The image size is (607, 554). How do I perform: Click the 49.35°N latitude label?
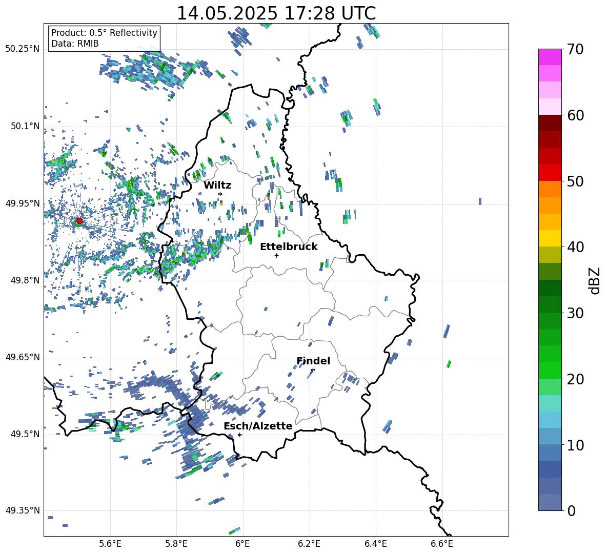pos(23,510)
